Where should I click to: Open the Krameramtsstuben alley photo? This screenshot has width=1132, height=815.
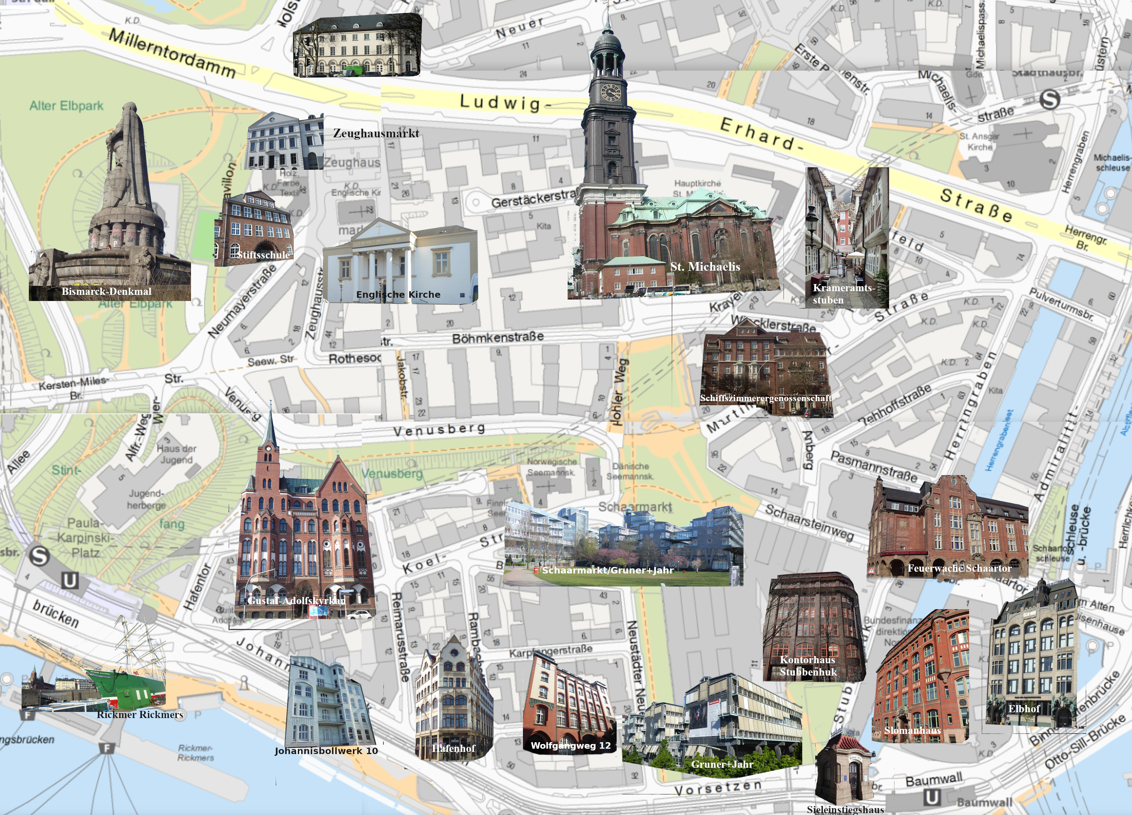click(x=847, y=238)
